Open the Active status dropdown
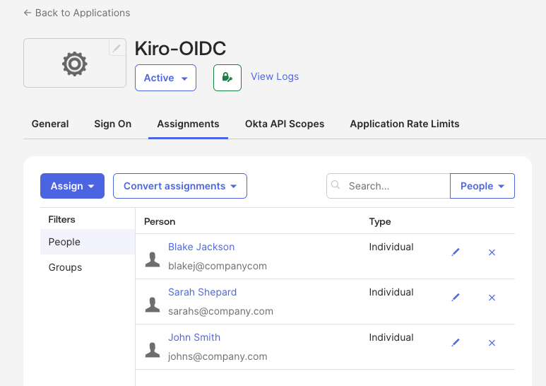The height and width of the screenshot is (386, 546). click(165, 78)
